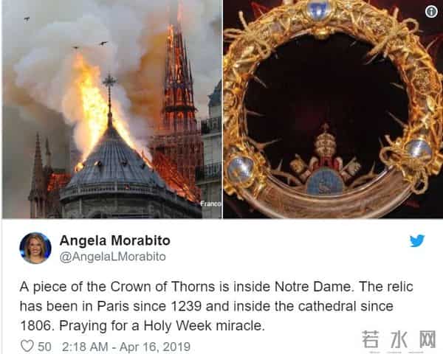Open the Crown of Thorns relic photo
The height and width of the screenshot is (354, 443).
coord(333,109)
